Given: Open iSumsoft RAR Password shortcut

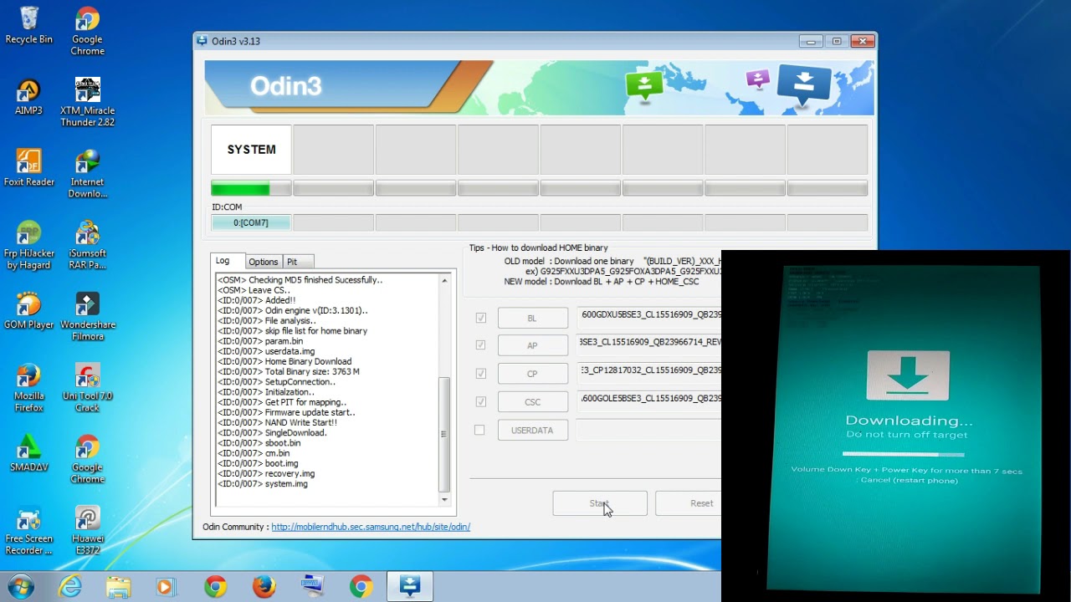Looking at the screenshot, I should pos(87,245).
